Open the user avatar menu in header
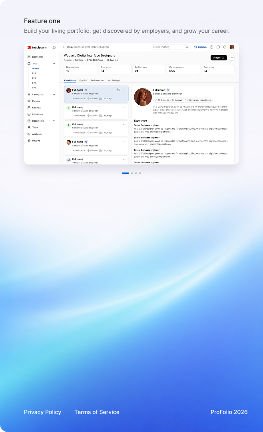This screenshot has width=263, height=432. [232, 47]
